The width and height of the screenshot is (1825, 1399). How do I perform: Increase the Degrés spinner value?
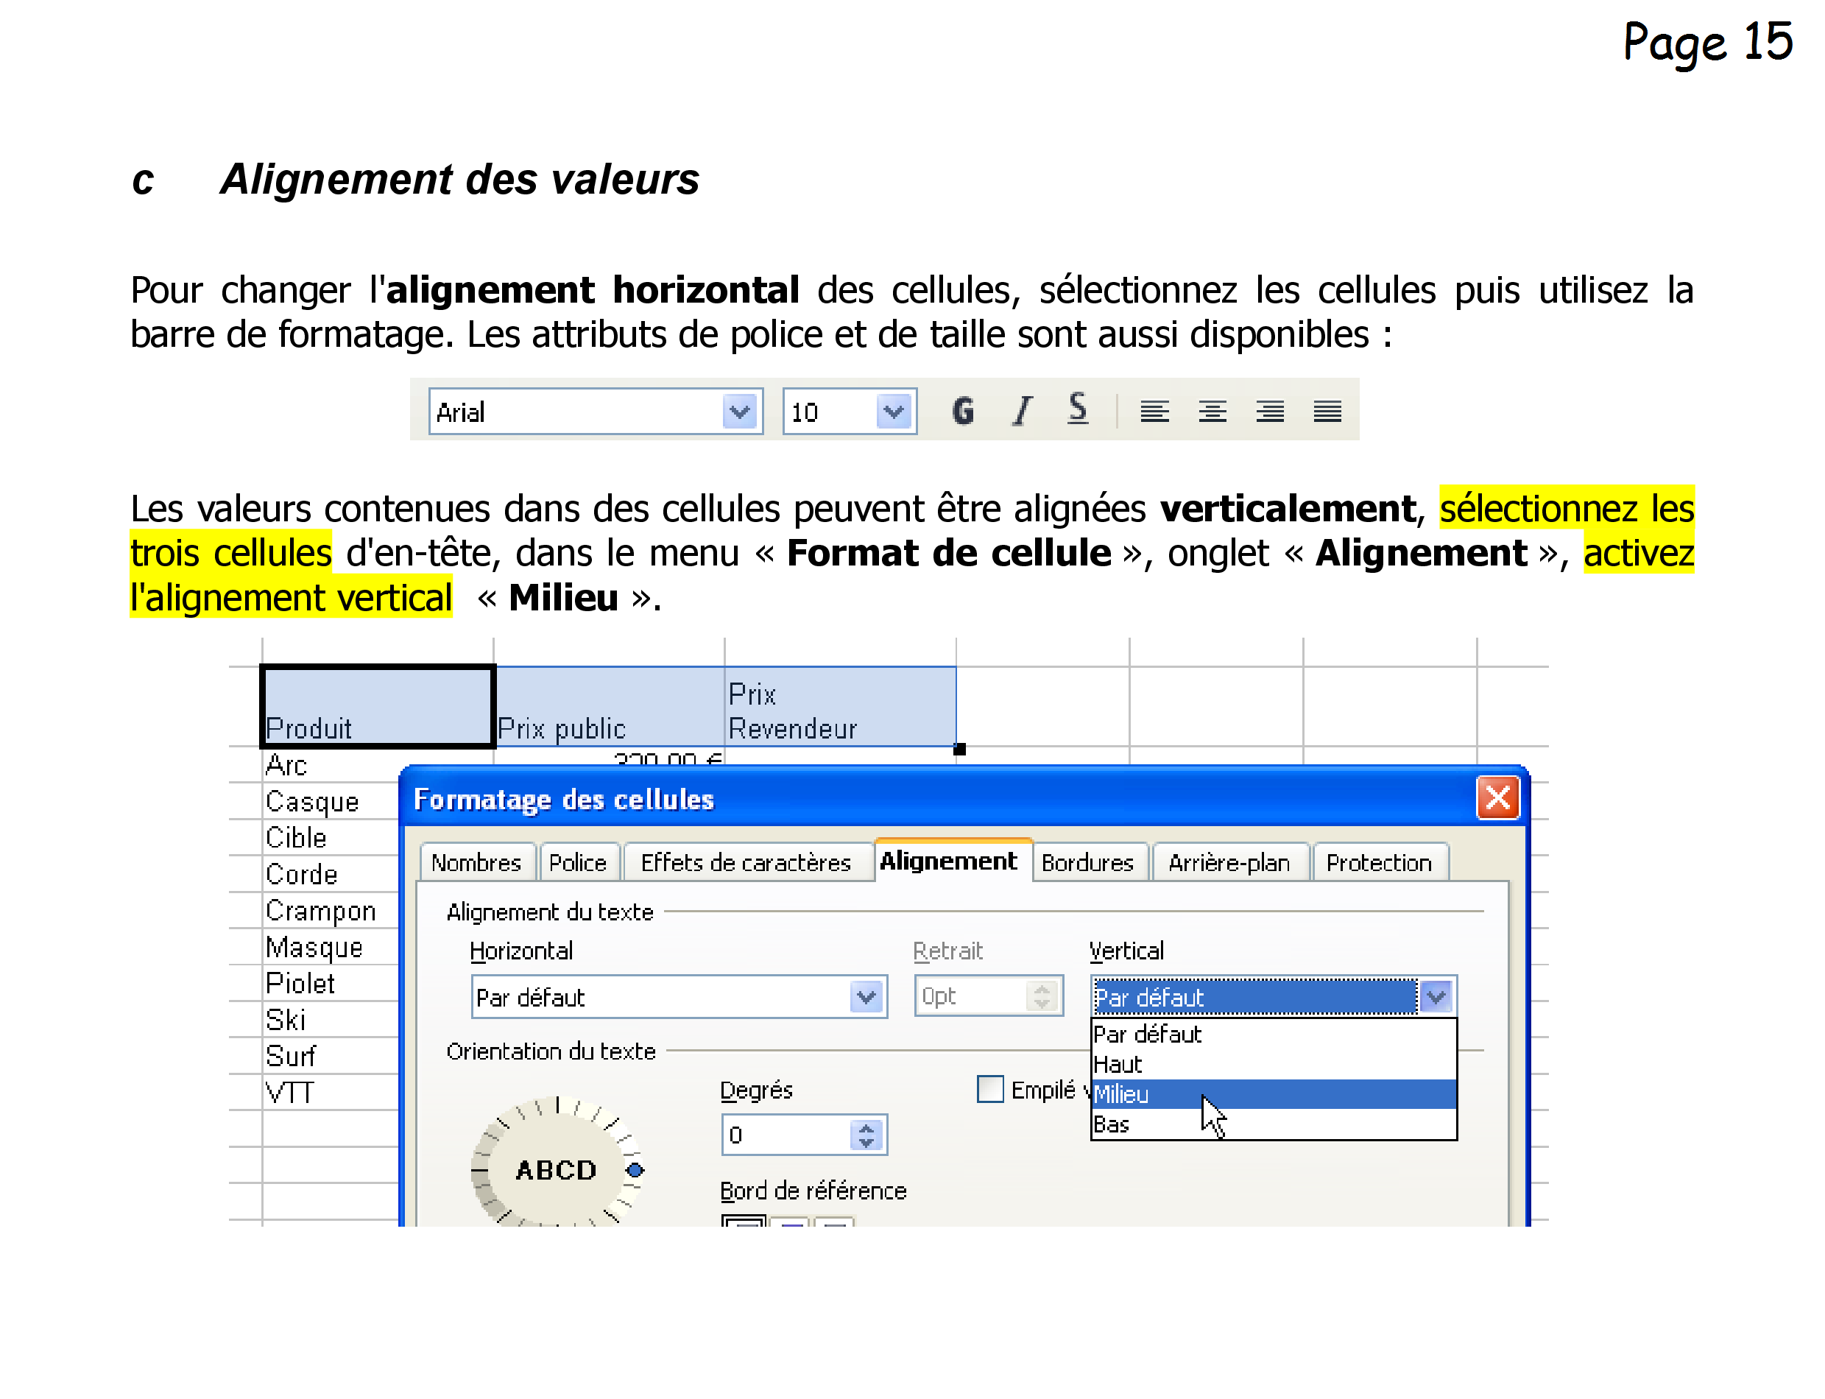click(866, 1127)
